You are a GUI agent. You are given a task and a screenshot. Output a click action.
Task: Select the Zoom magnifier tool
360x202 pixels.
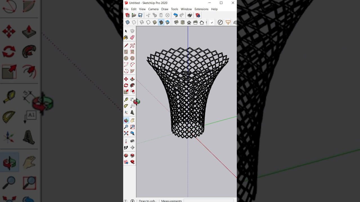[126, 127]
